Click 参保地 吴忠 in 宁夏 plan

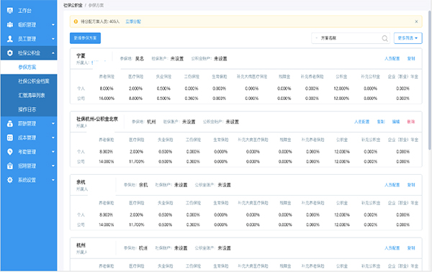point(132,58)
